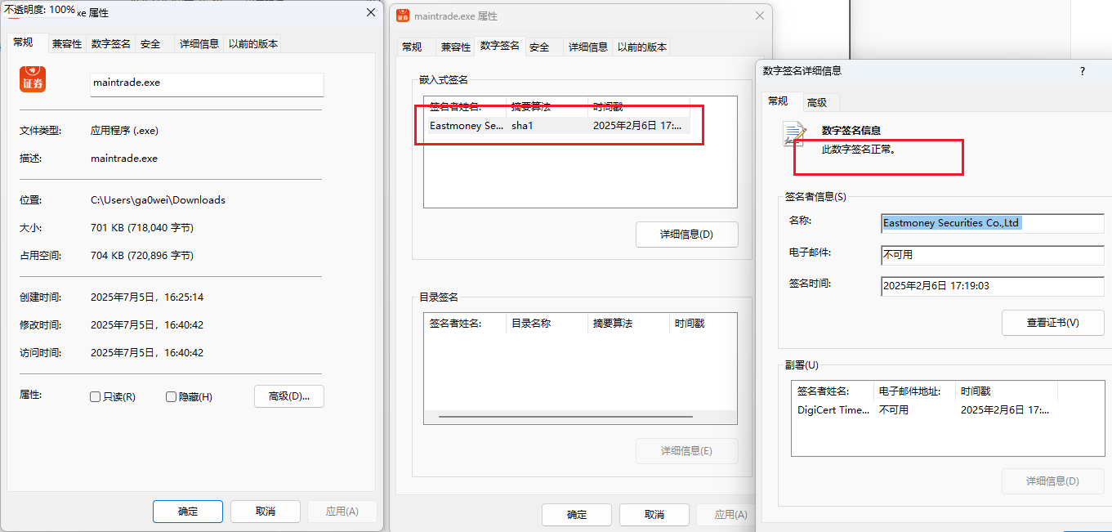Click 确定 in the file-details properties window
The width and height of the screenshot is (1112, 532).
coord(188,512)
